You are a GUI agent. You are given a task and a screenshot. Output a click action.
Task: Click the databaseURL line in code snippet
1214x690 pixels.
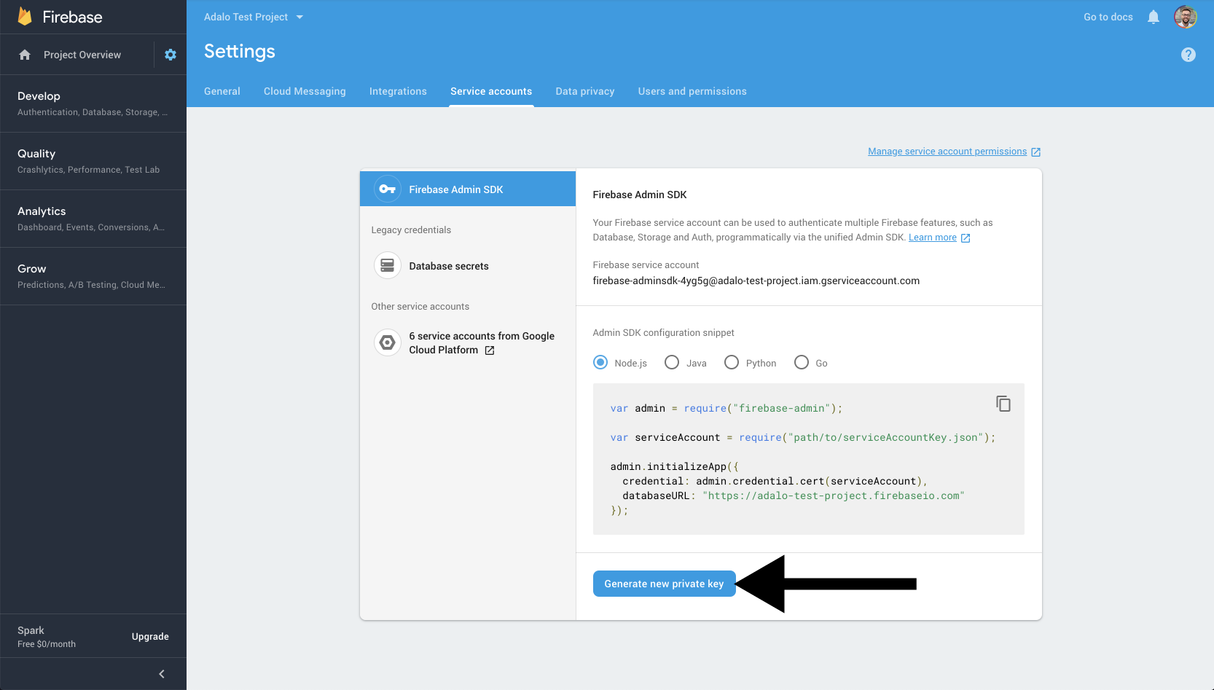(794, 495)
